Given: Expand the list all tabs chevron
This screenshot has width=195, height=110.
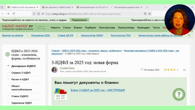Looking at the screenshot, I should tap(165, 7).
